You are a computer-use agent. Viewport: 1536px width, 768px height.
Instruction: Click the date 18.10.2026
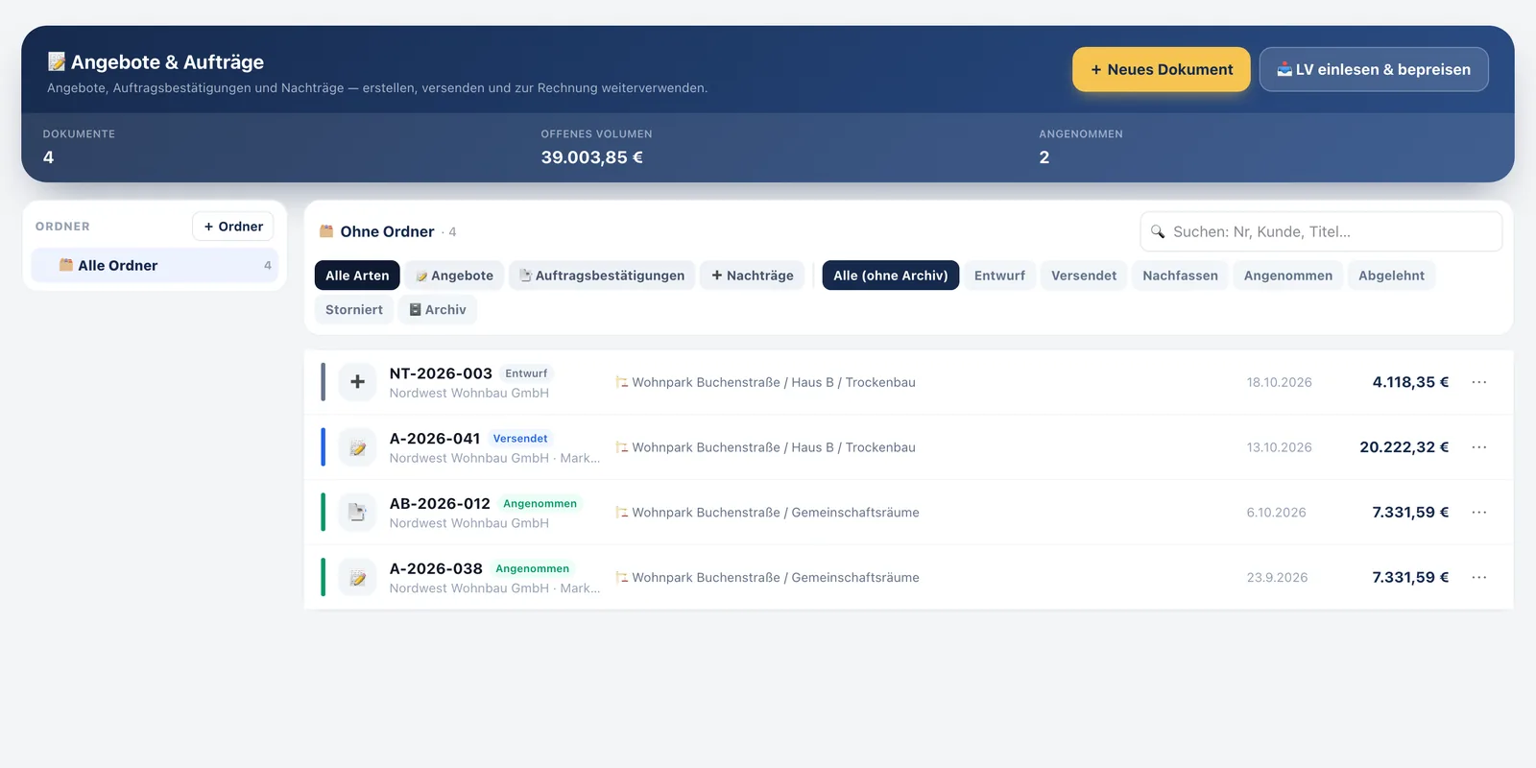pos(1280,382)
